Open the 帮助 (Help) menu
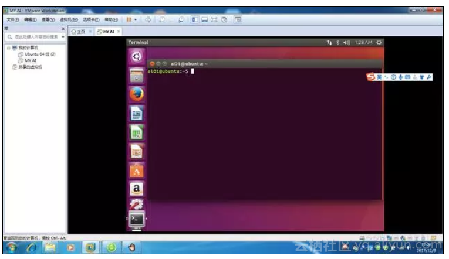The image size is (449, 259). click(x=111, y=19)
